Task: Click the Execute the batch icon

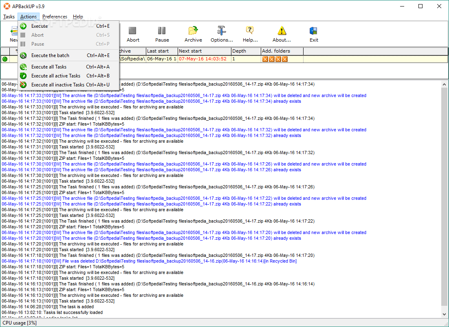Action: coord(23,55)
